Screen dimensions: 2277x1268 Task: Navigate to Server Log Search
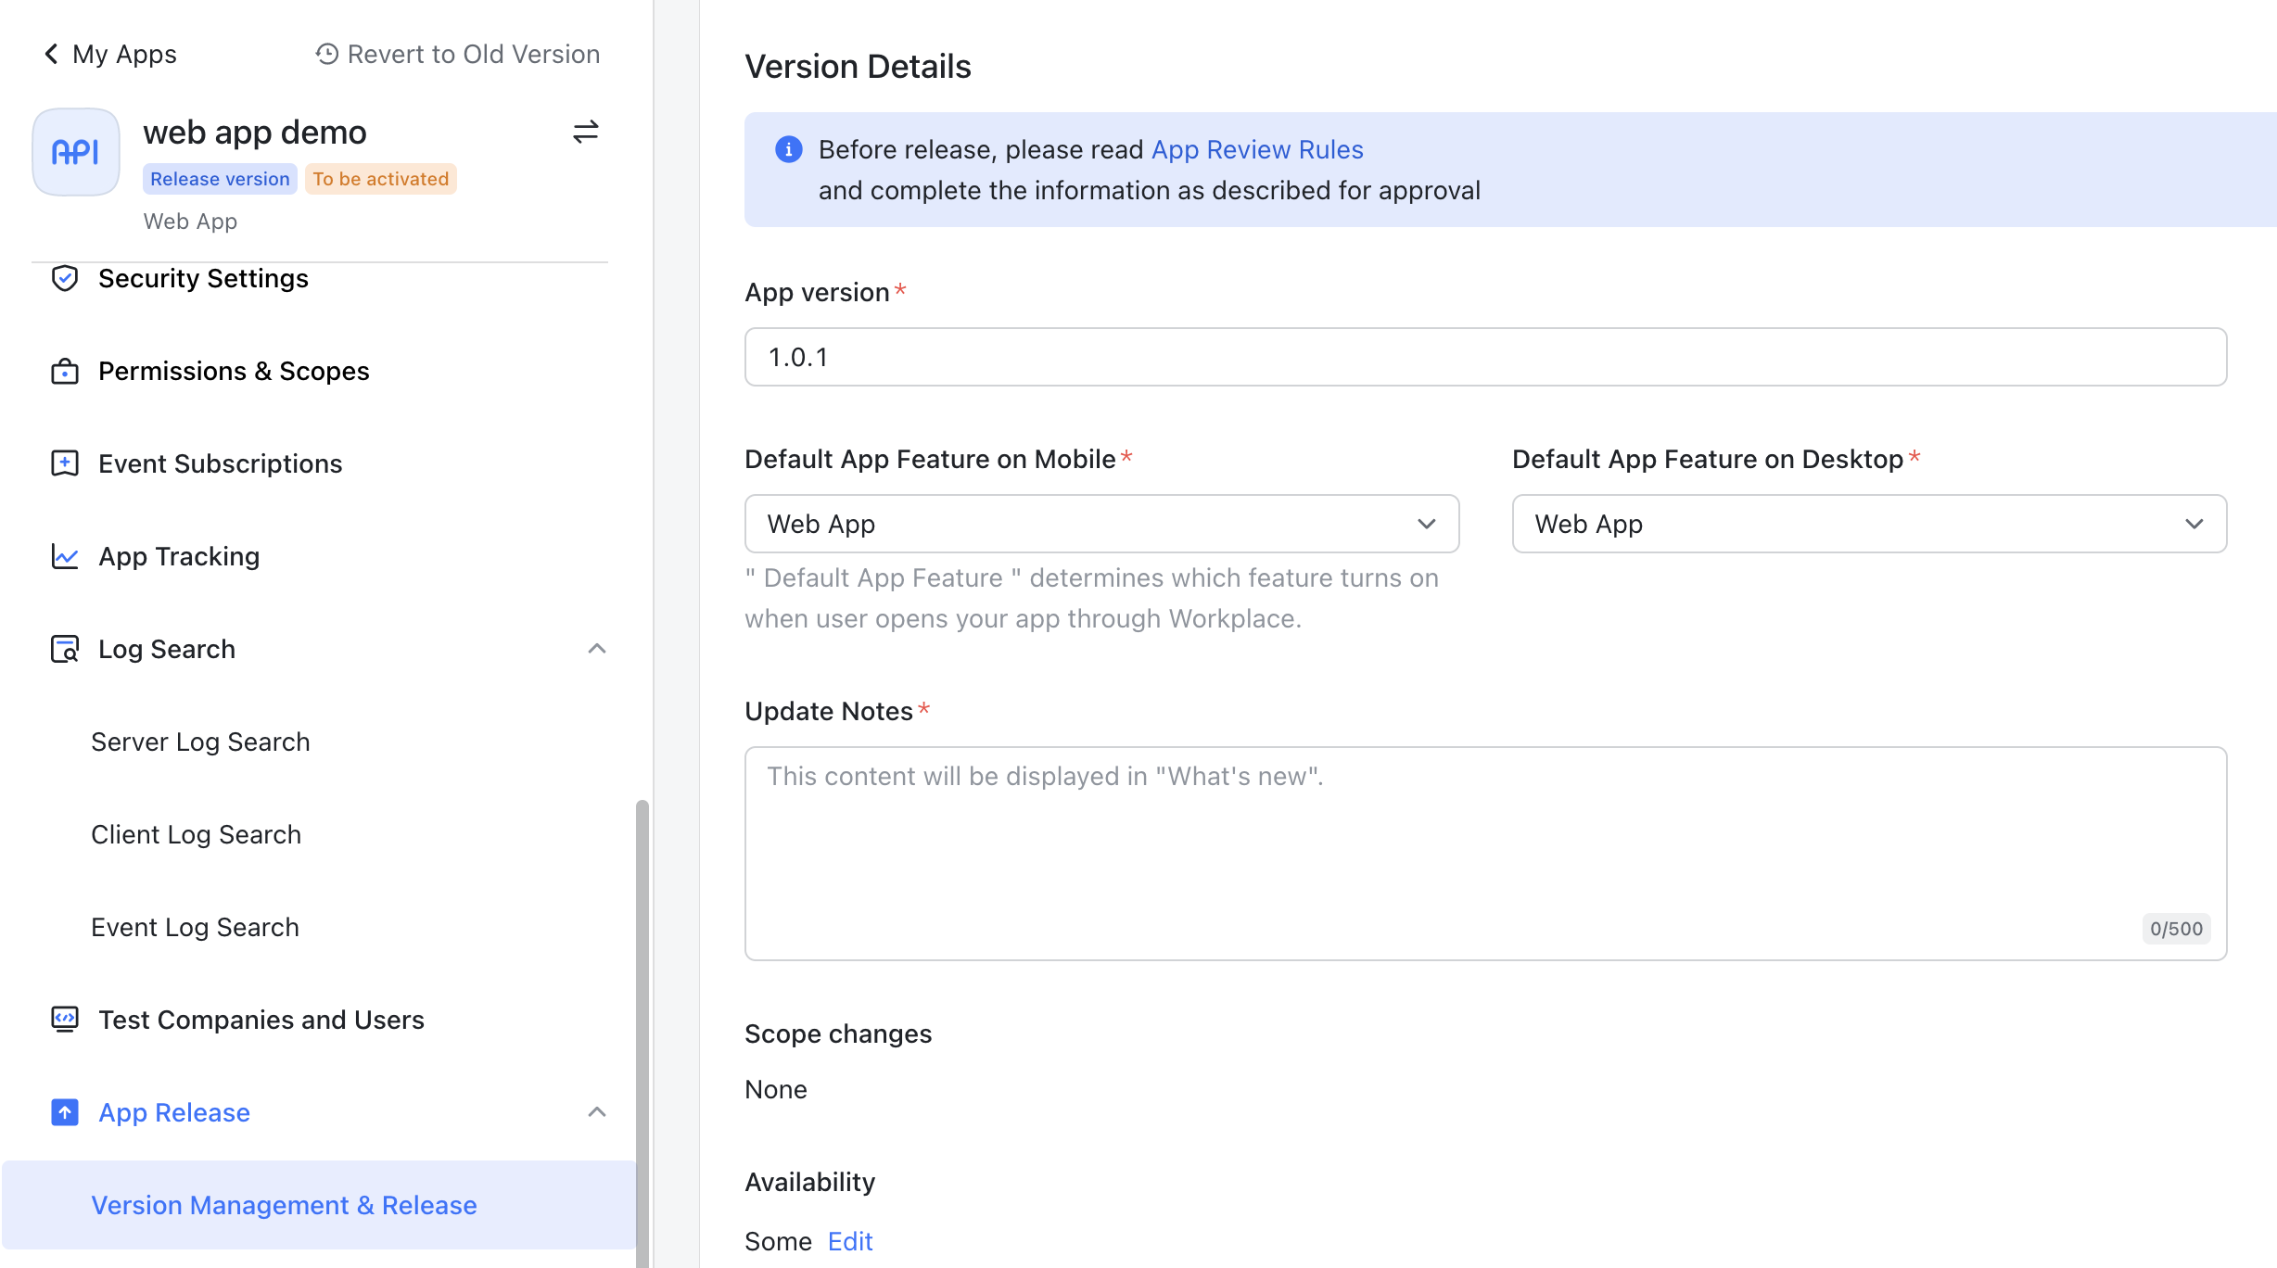coord(200,742)
